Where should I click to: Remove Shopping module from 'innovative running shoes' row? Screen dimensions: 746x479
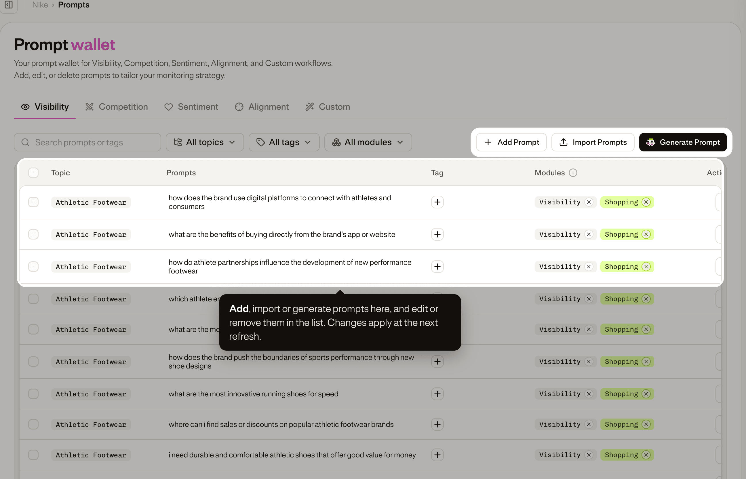pyautogui.click(x=646, y=394)
